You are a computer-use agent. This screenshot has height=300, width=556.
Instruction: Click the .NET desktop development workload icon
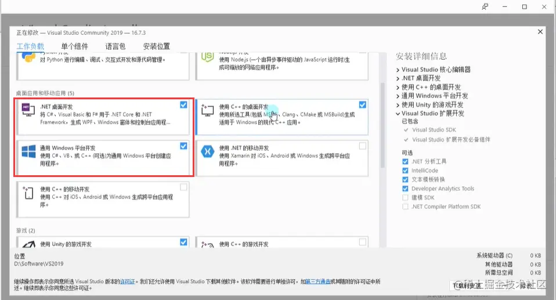pyautogui.click(x=28, y=110)
